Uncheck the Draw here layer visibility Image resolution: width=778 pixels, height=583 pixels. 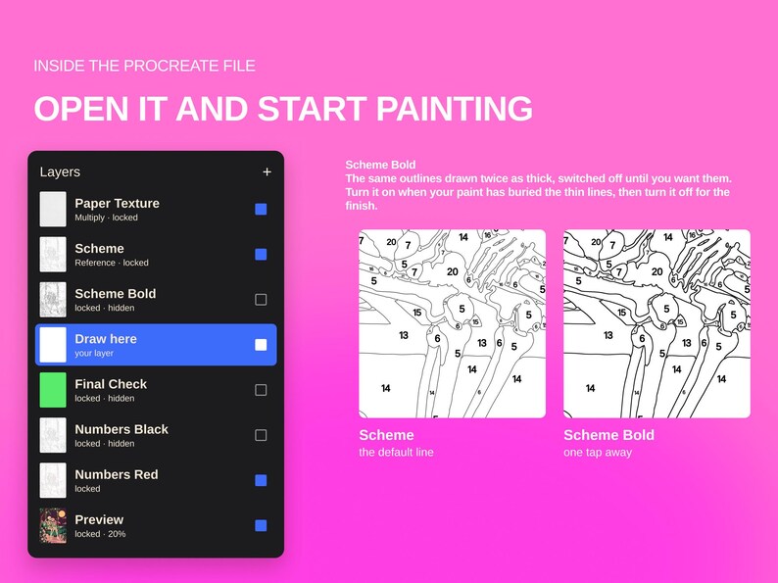261,345
